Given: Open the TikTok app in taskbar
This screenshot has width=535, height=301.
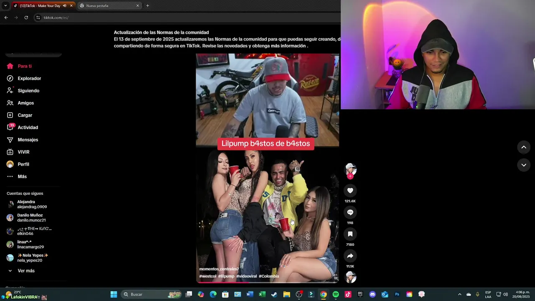Looking at the screenshot, I should click(348, 294).
